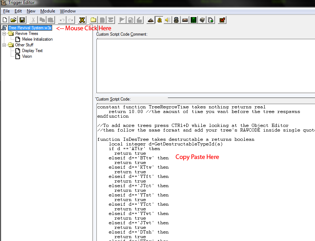
Task: Open the Terrain Editor mountain icon
Action: point(151,20)
